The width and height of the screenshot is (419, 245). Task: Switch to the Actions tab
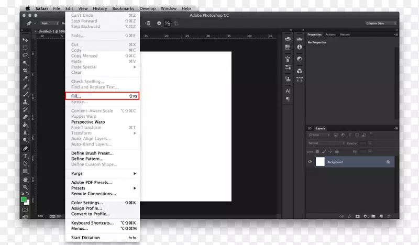330,35
